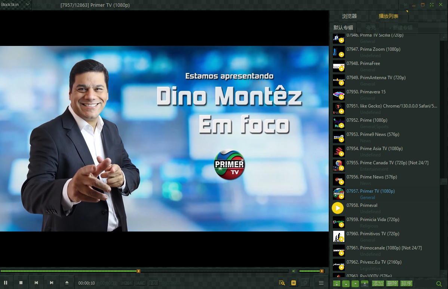The image size is (448, 289).
Task: Play the large yellow Primeval button
Action: pyautogui.click(x=338, y=208)
